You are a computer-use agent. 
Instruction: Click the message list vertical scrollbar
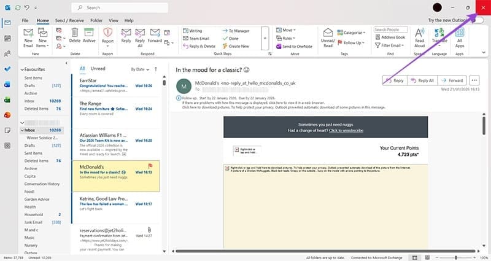(x=164, y=154)
